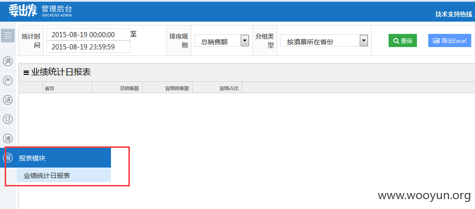Select the 报 sidebar module icon
475x209 pixels.
(8, 157)
